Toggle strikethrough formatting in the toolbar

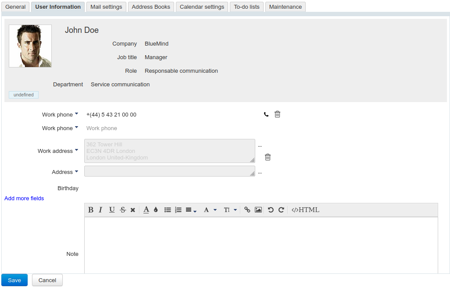point(123,210)
